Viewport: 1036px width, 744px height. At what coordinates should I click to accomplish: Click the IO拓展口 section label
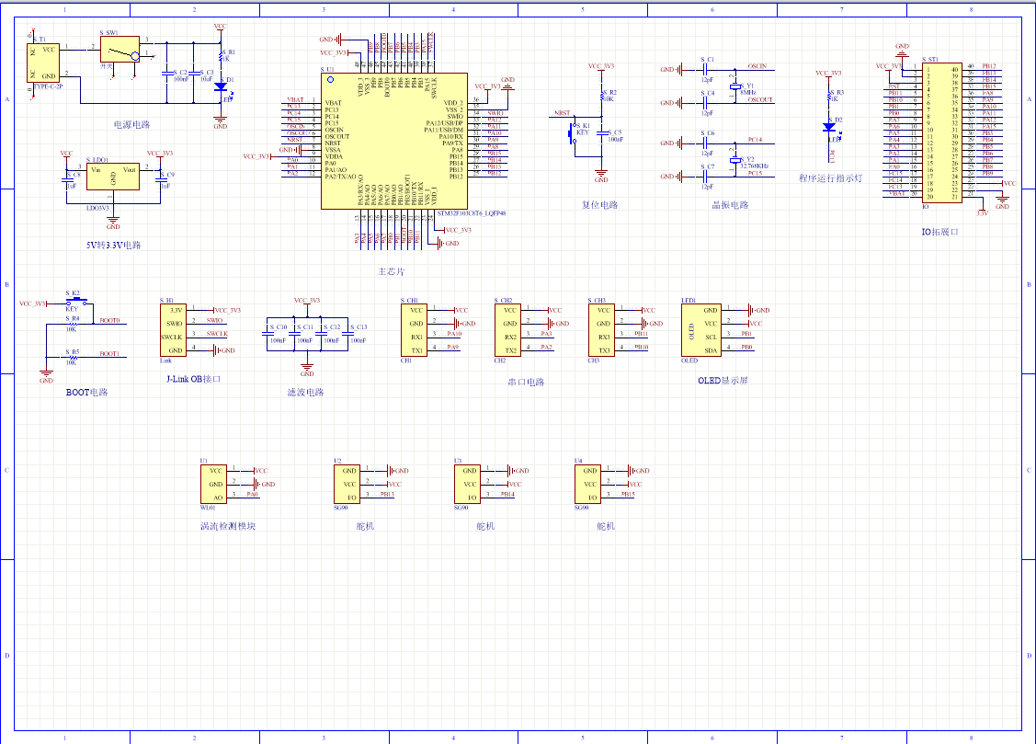940,232
